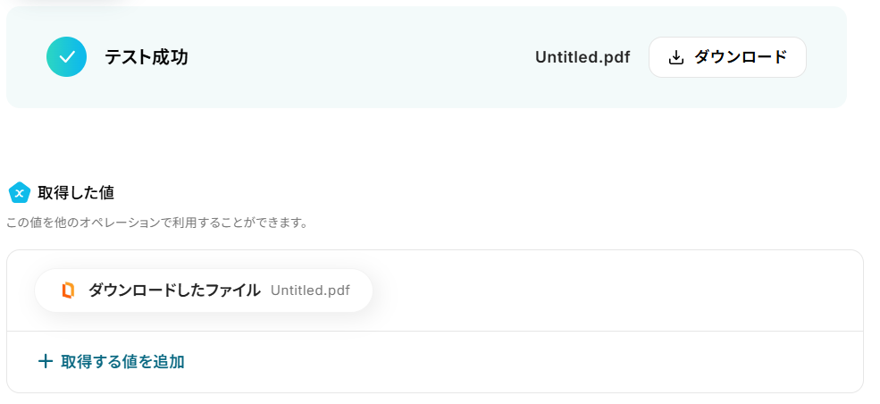Click the divider line above 取得する値を追加
Image resolution: width=880 pixels, height=404 pixels.
point(435,331)
